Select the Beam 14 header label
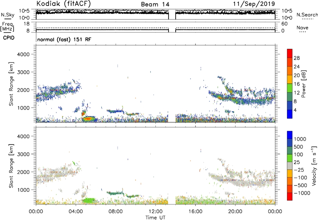The image size is (318, 220). 155,4
